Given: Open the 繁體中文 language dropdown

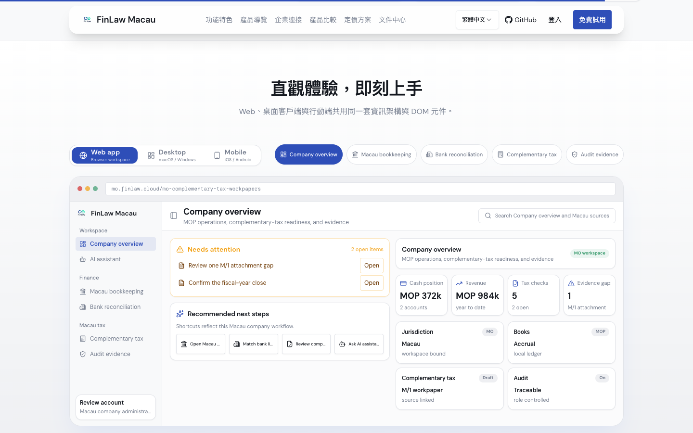Looking at the screenshot, I should (477, 20).
